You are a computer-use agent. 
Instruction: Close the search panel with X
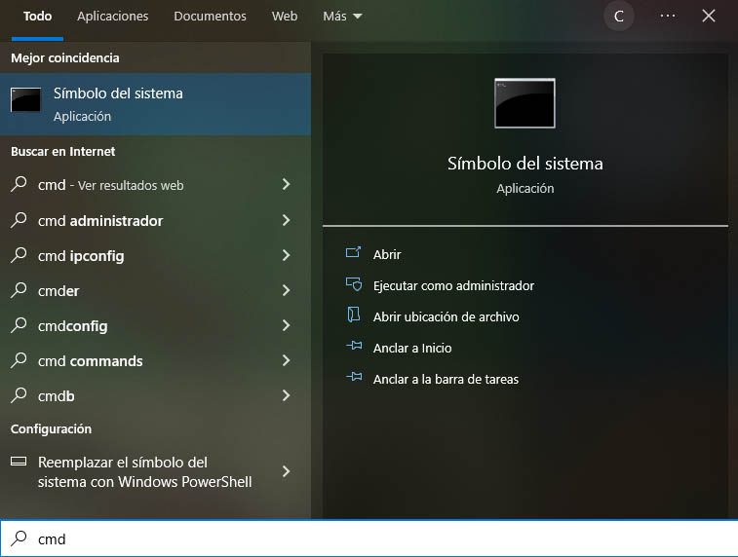(709, 17)
